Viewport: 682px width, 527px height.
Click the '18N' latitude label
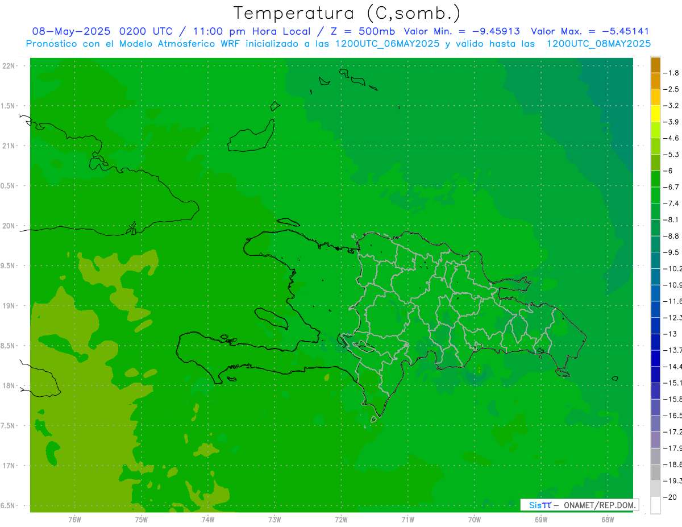10,386
